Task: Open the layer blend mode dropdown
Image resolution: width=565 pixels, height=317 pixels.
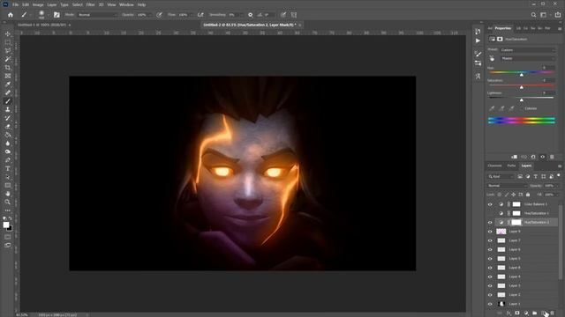Action: tap(507, 186)
